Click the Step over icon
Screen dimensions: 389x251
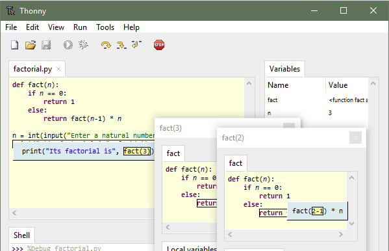[x=106, y=45]
